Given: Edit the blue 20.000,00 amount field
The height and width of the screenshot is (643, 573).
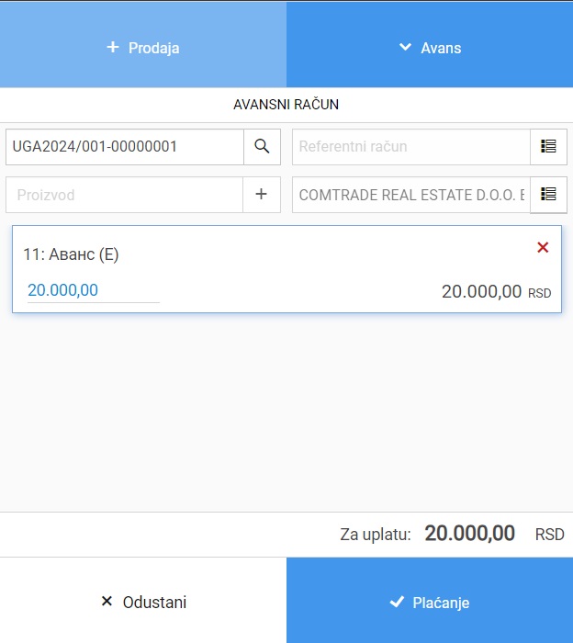Looking at the screenshot, I should [x=93, y=290].
